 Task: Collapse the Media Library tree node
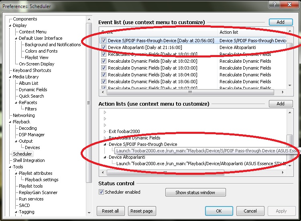coord(10,77)
